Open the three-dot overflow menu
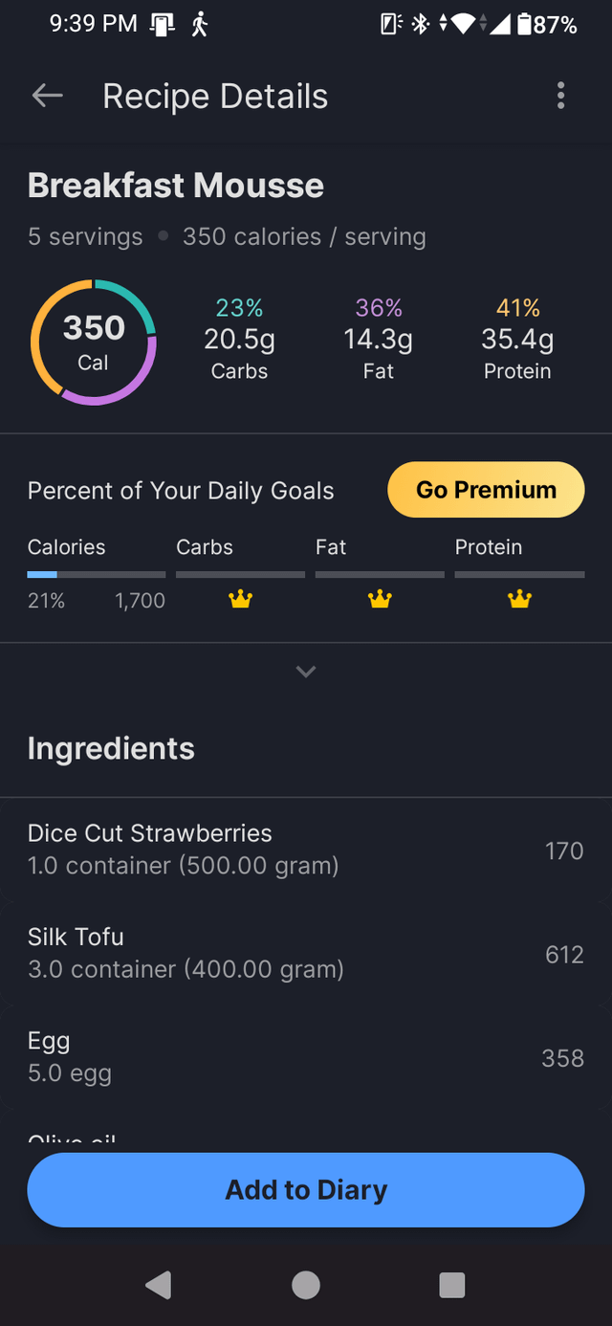The image size is (612, 1326). [x=560, y=96]
